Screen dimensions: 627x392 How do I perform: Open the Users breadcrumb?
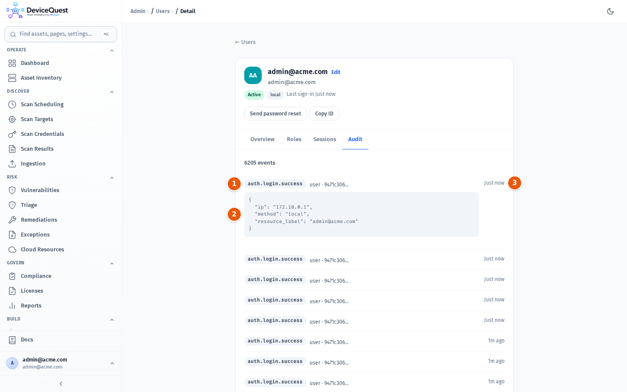click(163, 11)
